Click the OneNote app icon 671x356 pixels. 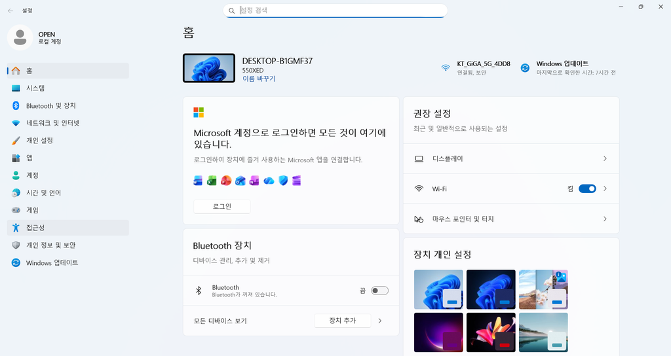(254, 181)
